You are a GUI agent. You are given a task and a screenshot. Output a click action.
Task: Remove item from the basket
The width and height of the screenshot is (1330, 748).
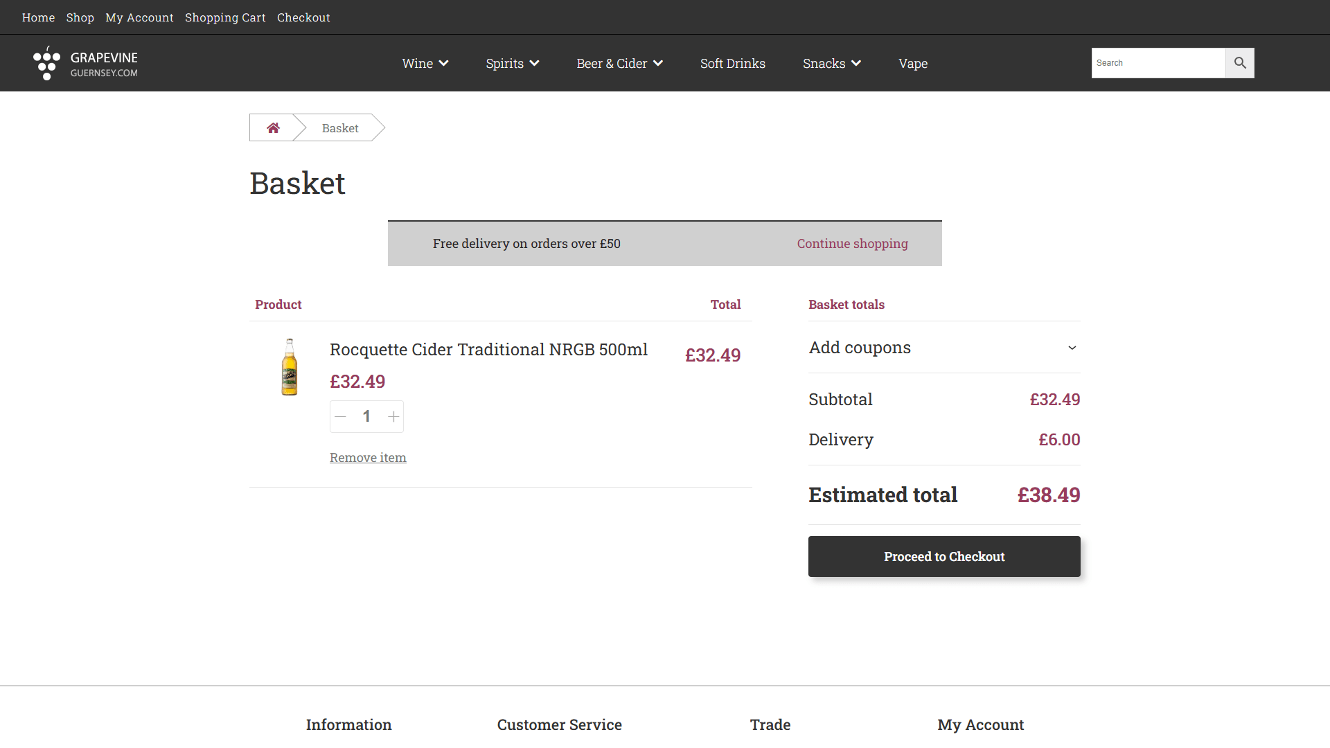pyautogui.click(x=368, y=458)
